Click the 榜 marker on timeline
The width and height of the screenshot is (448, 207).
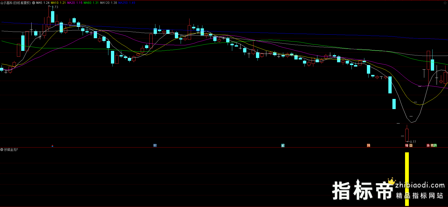coord(432,146)
